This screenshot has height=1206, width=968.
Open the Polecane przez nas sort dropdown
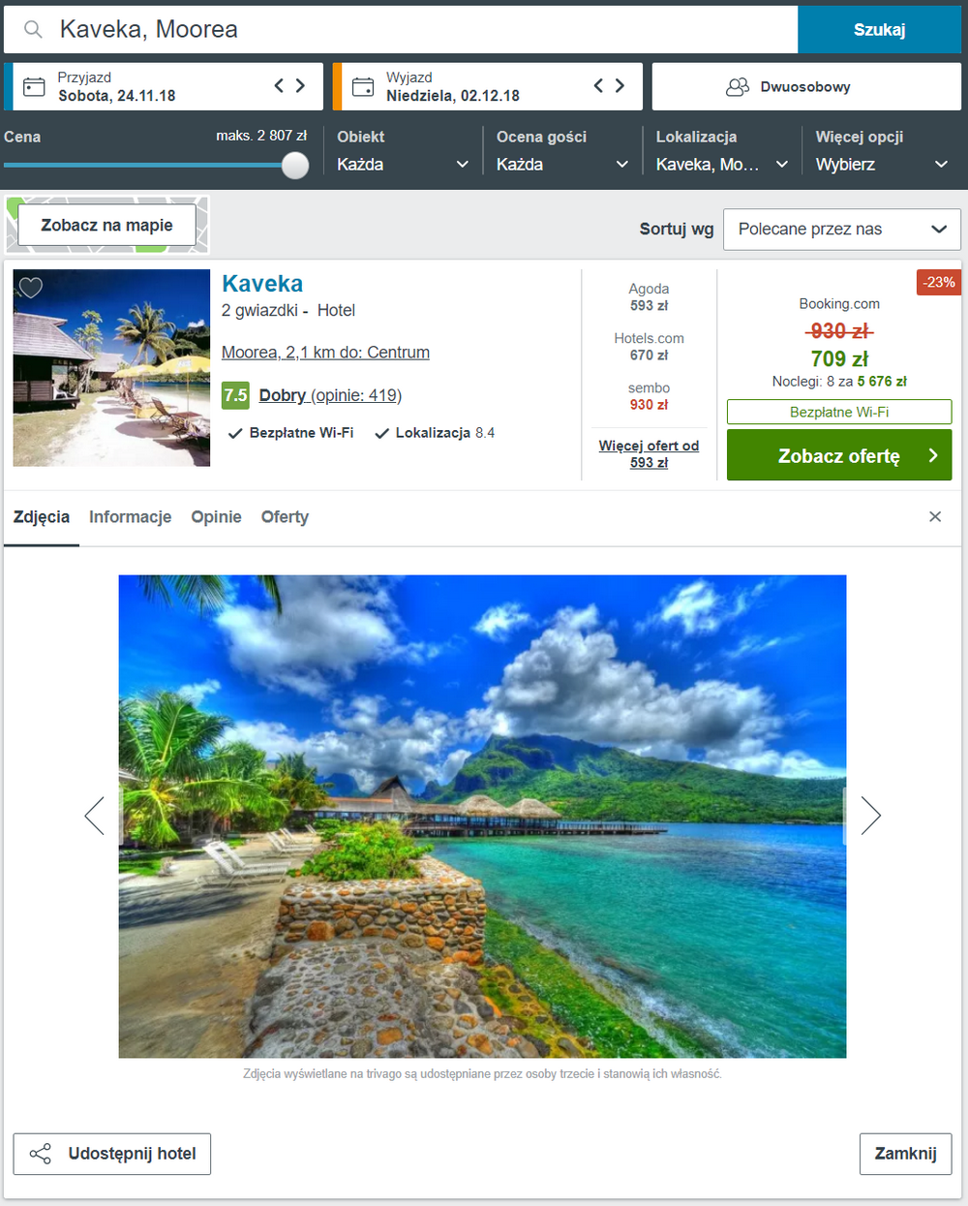click(842, 230)
